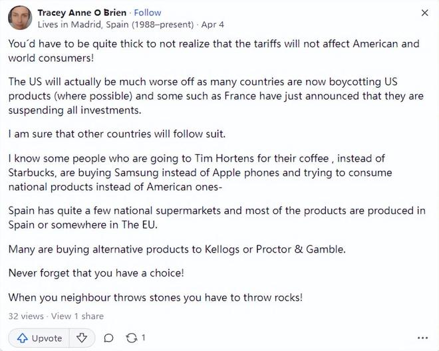Open the three-dot more options menu
Image resolution: width=439 pixels, height=351 pixels.
pyautogui.click(x=422, y=338)
